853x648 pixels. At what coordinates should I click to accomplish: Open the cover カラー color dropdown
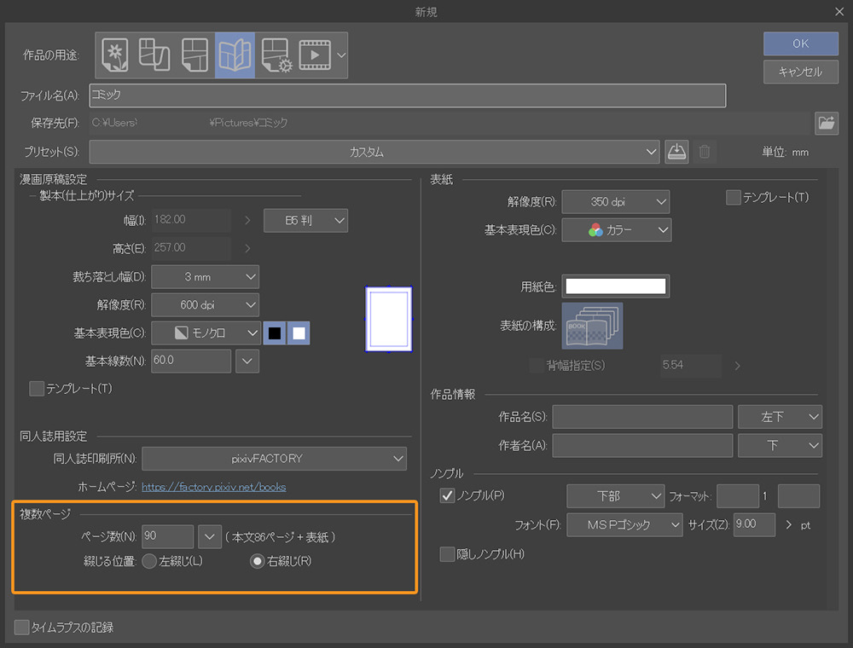pos(617,230)
